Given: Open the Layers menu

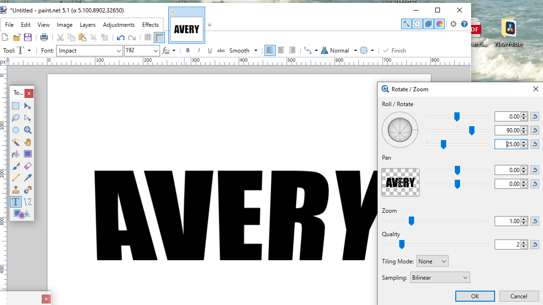Looking at the screenshot, I should (88, 25).
